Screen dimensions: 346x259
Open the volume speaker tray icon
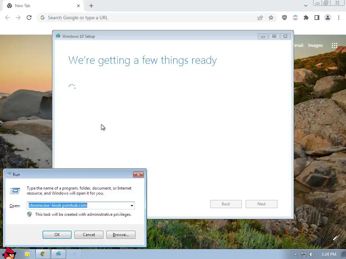312,254
